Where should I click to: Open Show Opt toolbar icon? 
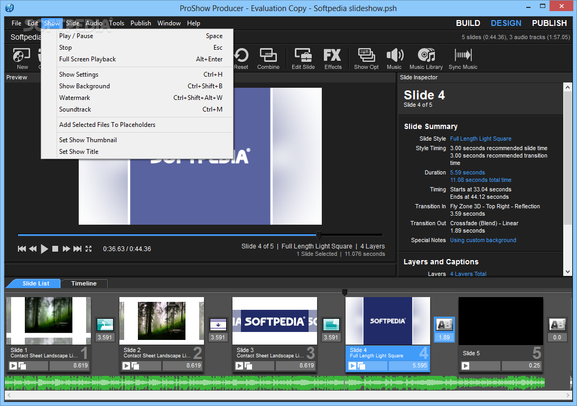coord(366,58)
